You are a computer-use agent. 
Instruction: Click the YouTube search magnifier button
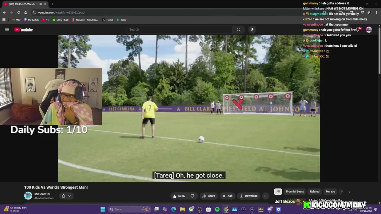[x=238, y=29]
